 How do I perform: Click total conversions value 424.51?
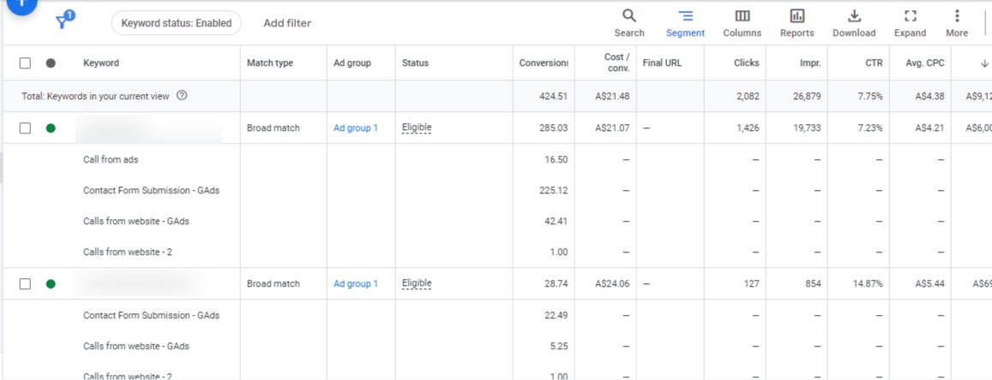pos(554,97)
